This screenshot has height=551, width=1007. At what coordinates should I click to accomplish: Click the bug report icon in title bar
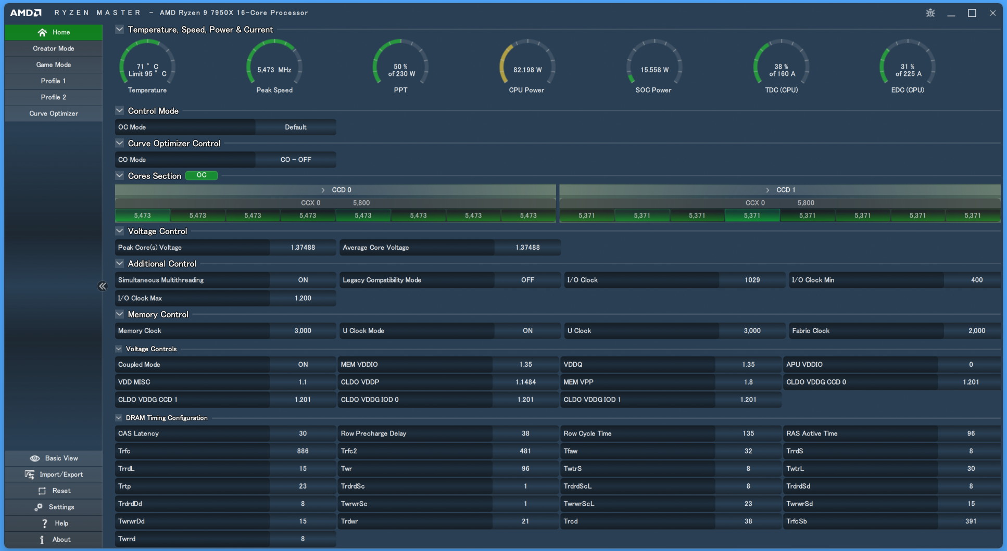[930, 13]
